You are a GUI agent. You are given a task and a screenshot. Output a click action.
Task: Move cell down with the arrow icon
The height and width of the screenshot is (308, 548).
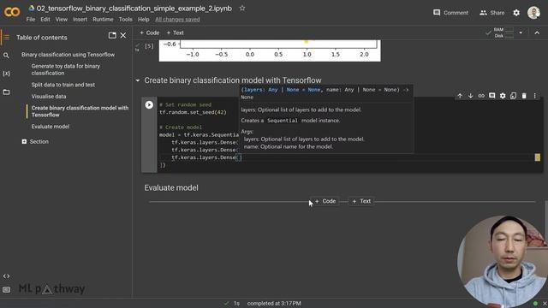[470, 96]
